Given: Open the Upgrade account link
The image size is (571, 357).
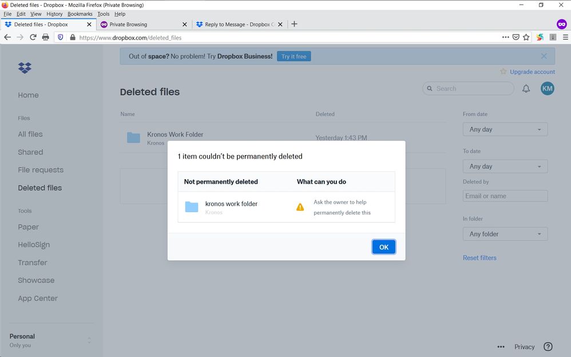Looking at the screenshot, I should [532, 72].
